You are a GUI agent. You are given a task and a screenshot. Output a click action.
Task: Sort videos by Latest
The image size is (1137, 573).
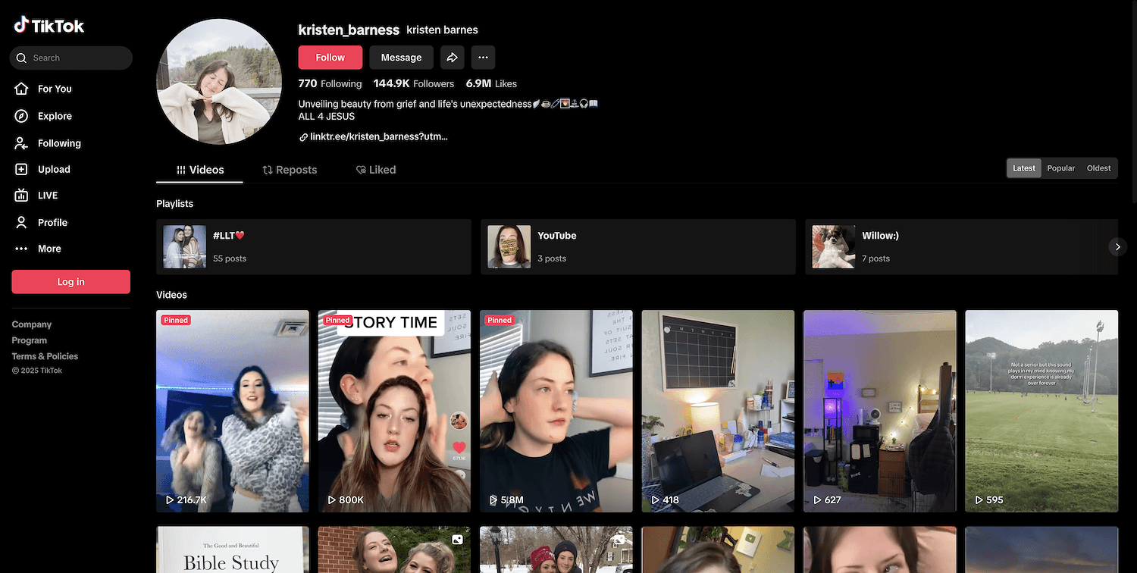pos(1023,168)
